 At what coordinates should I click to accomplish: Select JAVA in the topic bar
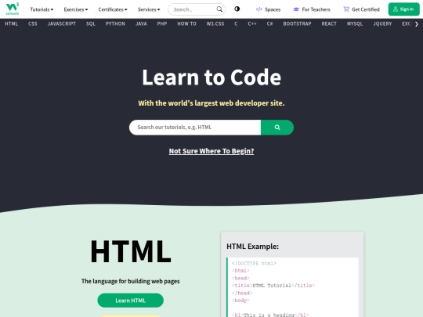141,23
